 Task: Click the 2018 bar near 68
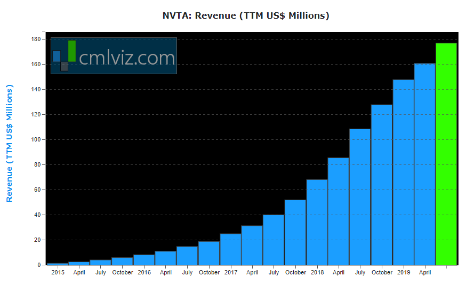click(317, 222)
